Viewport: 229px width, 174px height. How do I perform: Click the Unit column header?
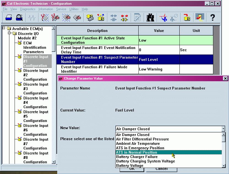[196, 31]
